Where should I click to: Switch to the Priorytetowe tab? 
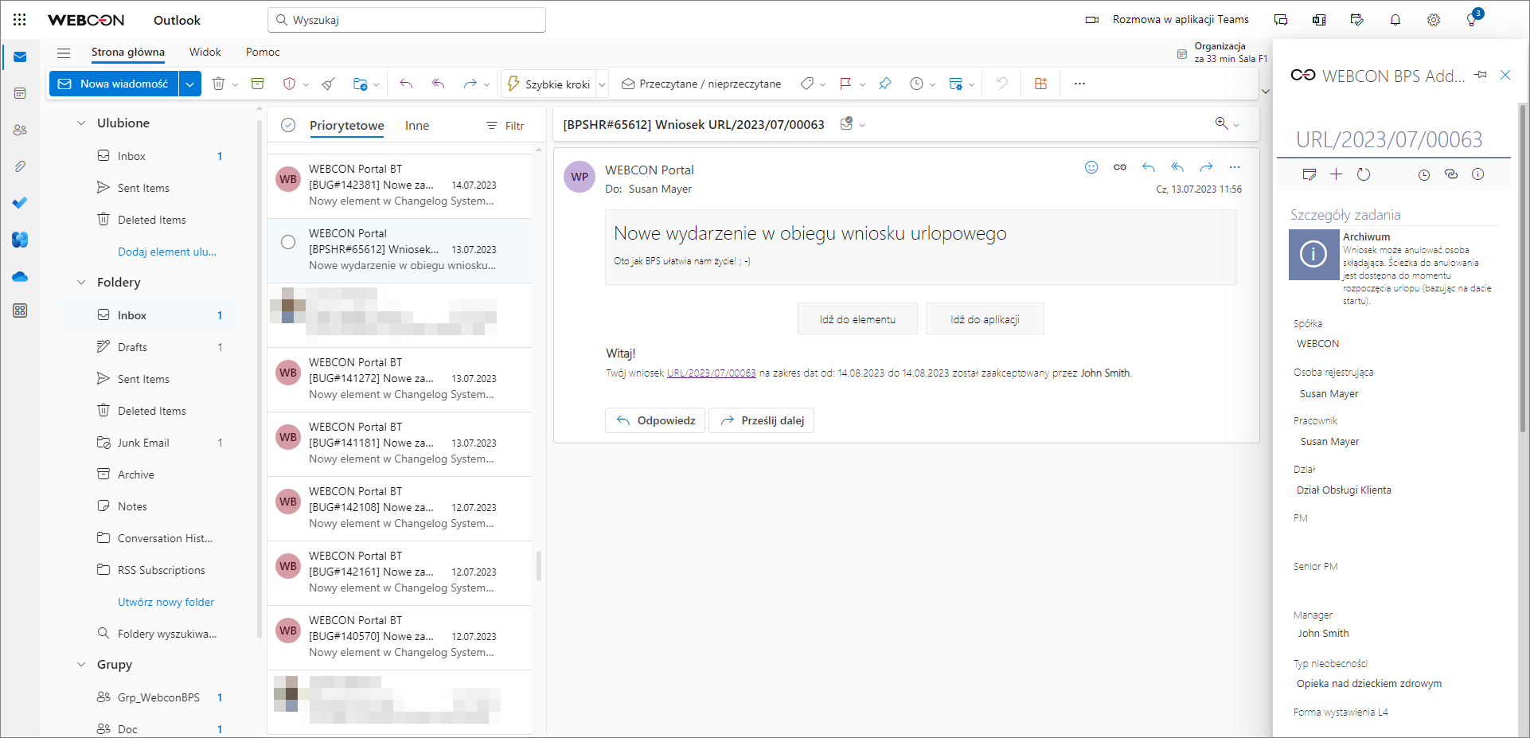click(347, 125)
